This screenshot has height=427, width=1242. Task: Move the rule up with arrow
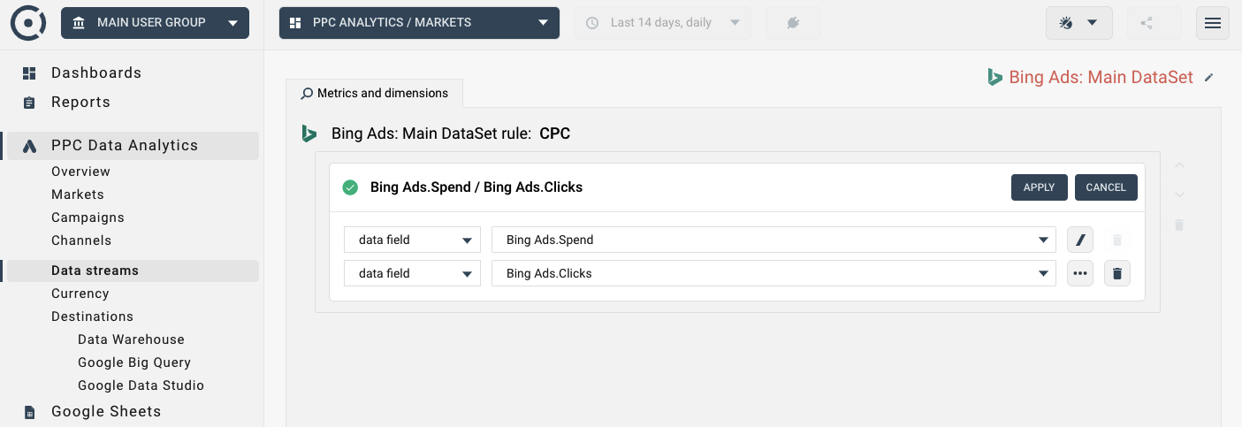point(1179,165)
